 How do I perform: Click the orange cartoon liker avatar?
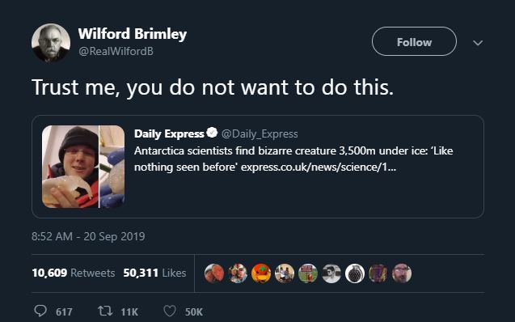[261, 273]
